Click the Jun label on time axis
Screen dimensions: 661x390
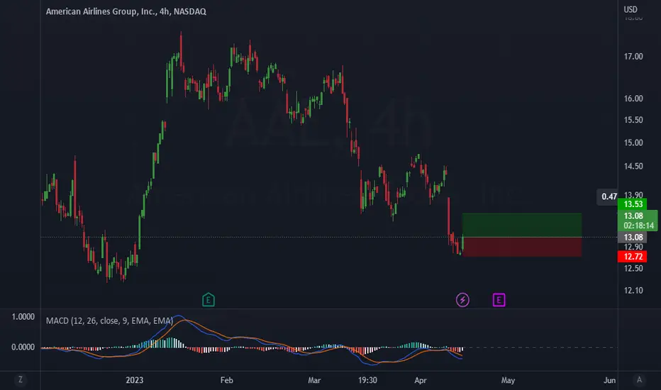[609, 380]
